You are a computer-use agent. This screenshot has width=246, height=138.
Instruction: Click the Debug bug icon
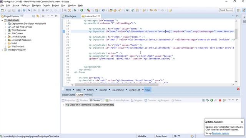coord(75,10)
